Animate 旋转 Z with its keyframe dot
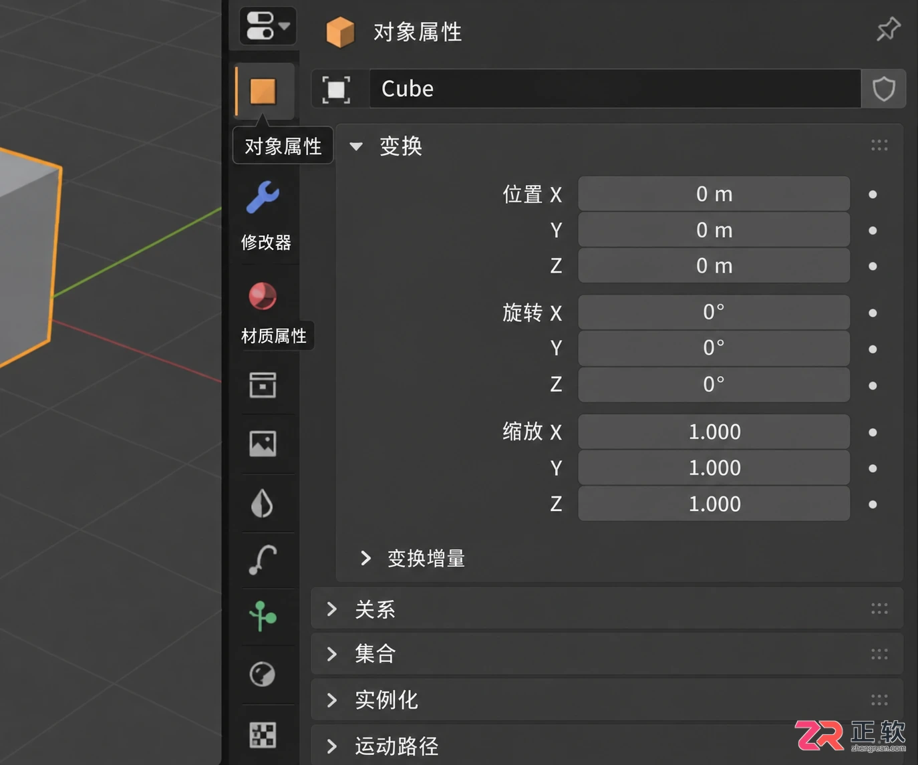918x765 pixels. click(x=873, y=386)
